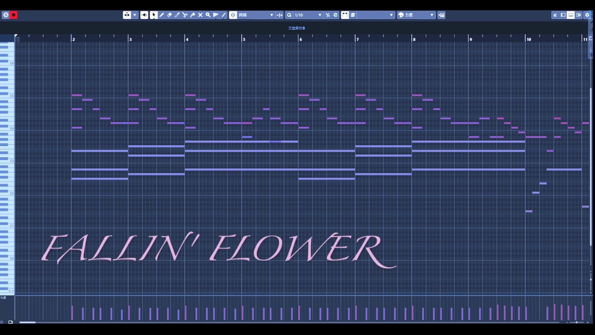The image size is (595, 335).
Task: Select the Zoom magnifier tool
Action: click(x=208, y=15)
